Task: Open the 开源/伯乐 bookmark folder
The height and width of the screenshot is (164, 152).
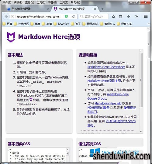Action: coord(91,24)
